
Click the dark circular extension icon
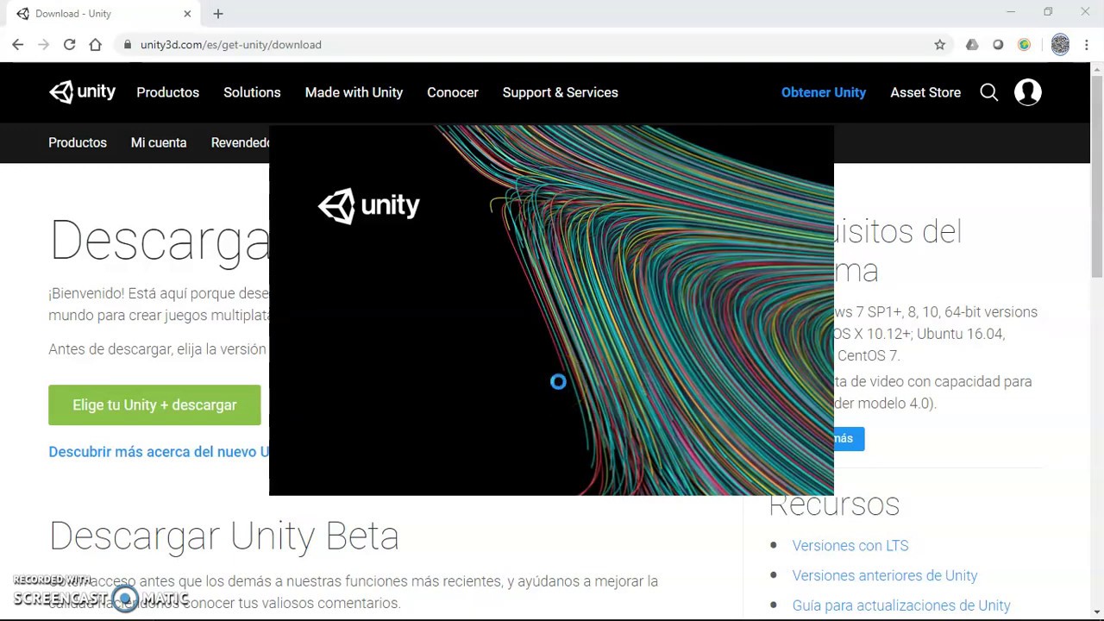tap(998, 45)
